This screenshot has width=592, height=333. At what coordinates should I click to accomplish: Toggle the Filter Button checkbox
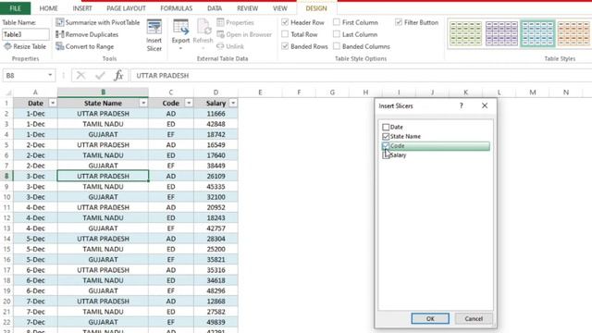point(399,22)
